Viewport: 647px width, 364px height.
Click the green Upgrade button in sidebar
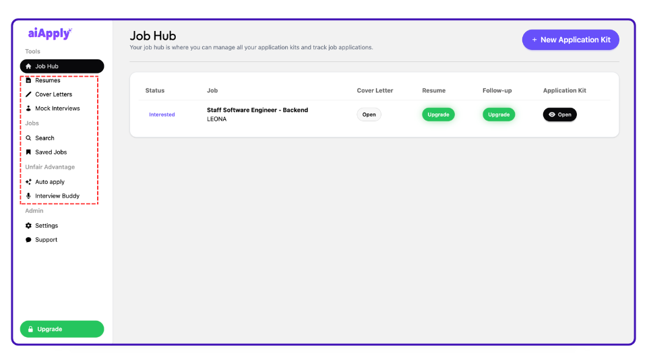point(62,329)
